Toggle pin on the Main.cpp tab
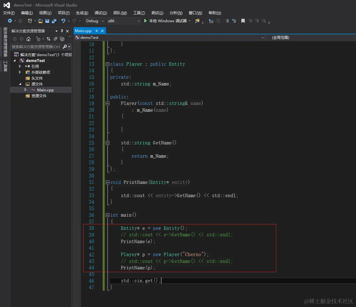Image resolution: width=356 pixels, height=307 pixels. [97, 31]
